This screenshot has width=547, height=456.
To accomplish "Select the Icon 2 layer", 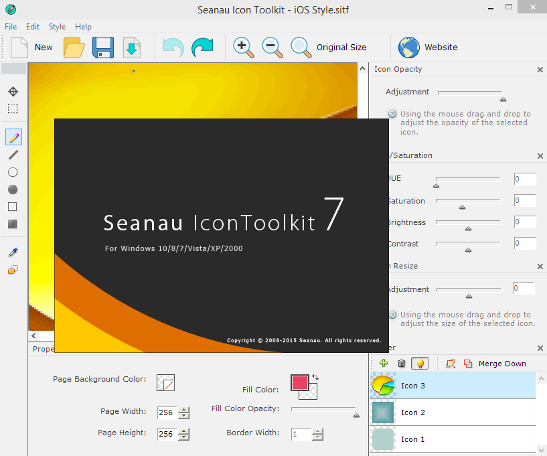I will coord(453,412).
